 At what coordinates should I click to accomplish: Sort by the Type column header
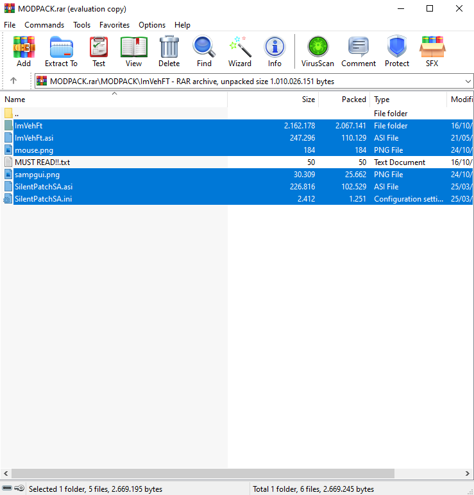(x=409, y=100)
